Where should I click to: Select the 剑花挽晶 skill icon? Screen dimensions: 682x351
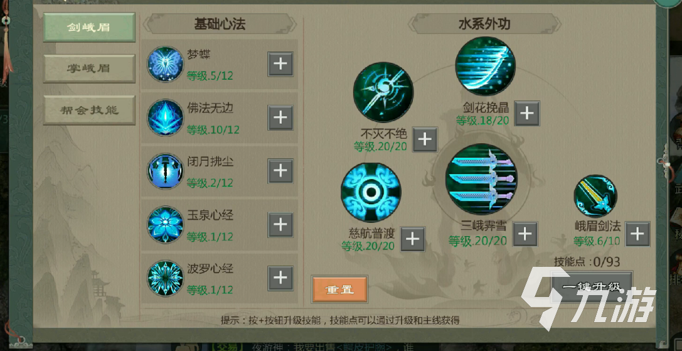click(x=486, y=66)
